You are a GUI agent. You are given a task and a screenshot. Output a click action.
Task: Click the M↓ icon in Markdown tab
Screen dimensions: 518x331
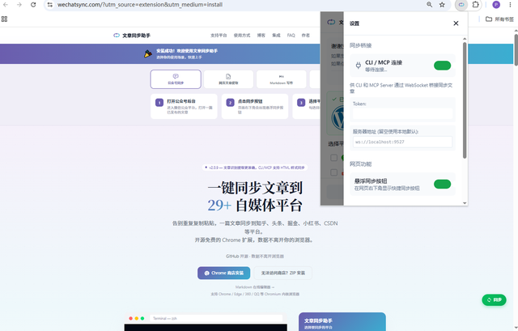point(281,76)
